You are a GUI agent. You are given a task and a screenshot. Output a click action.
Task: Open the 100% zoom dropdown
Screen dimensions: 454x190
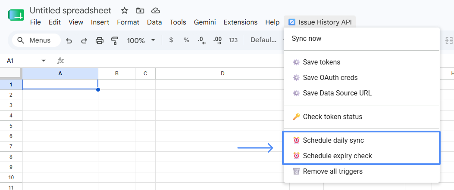tap(141, 40)
